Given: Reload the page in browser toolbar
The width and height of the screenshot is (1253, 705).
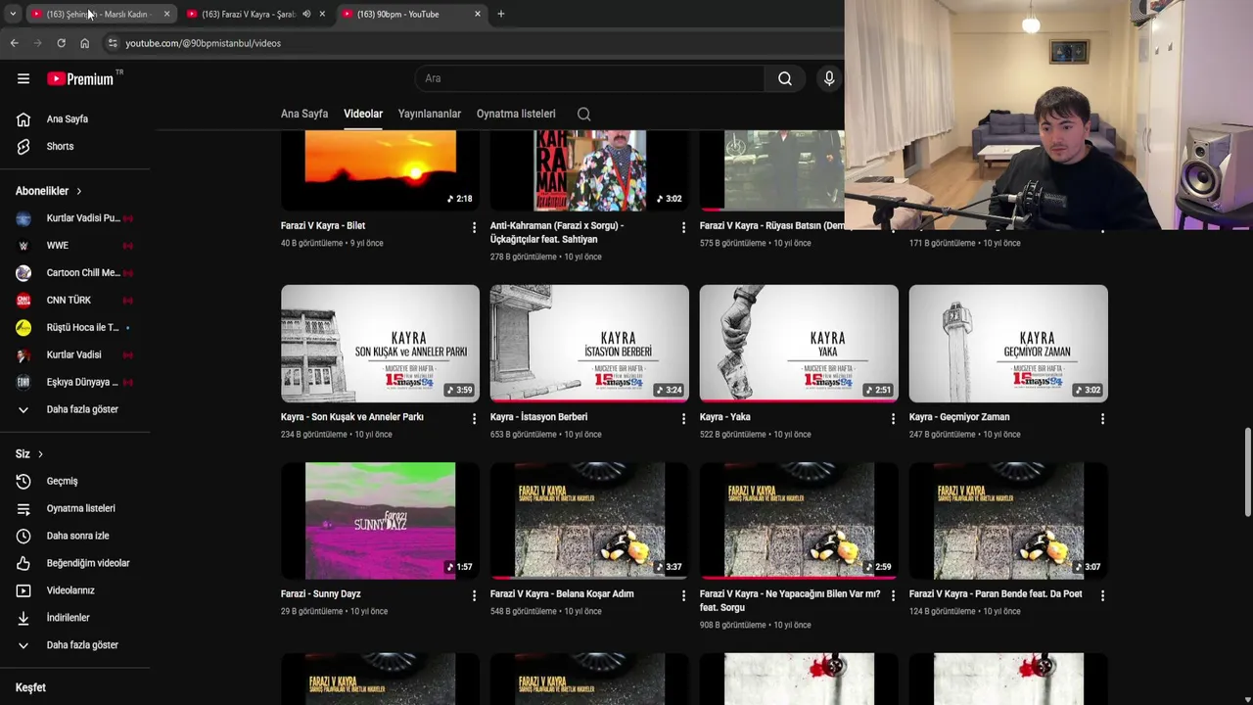Looking at the screenshot, I should coord(61,43).
